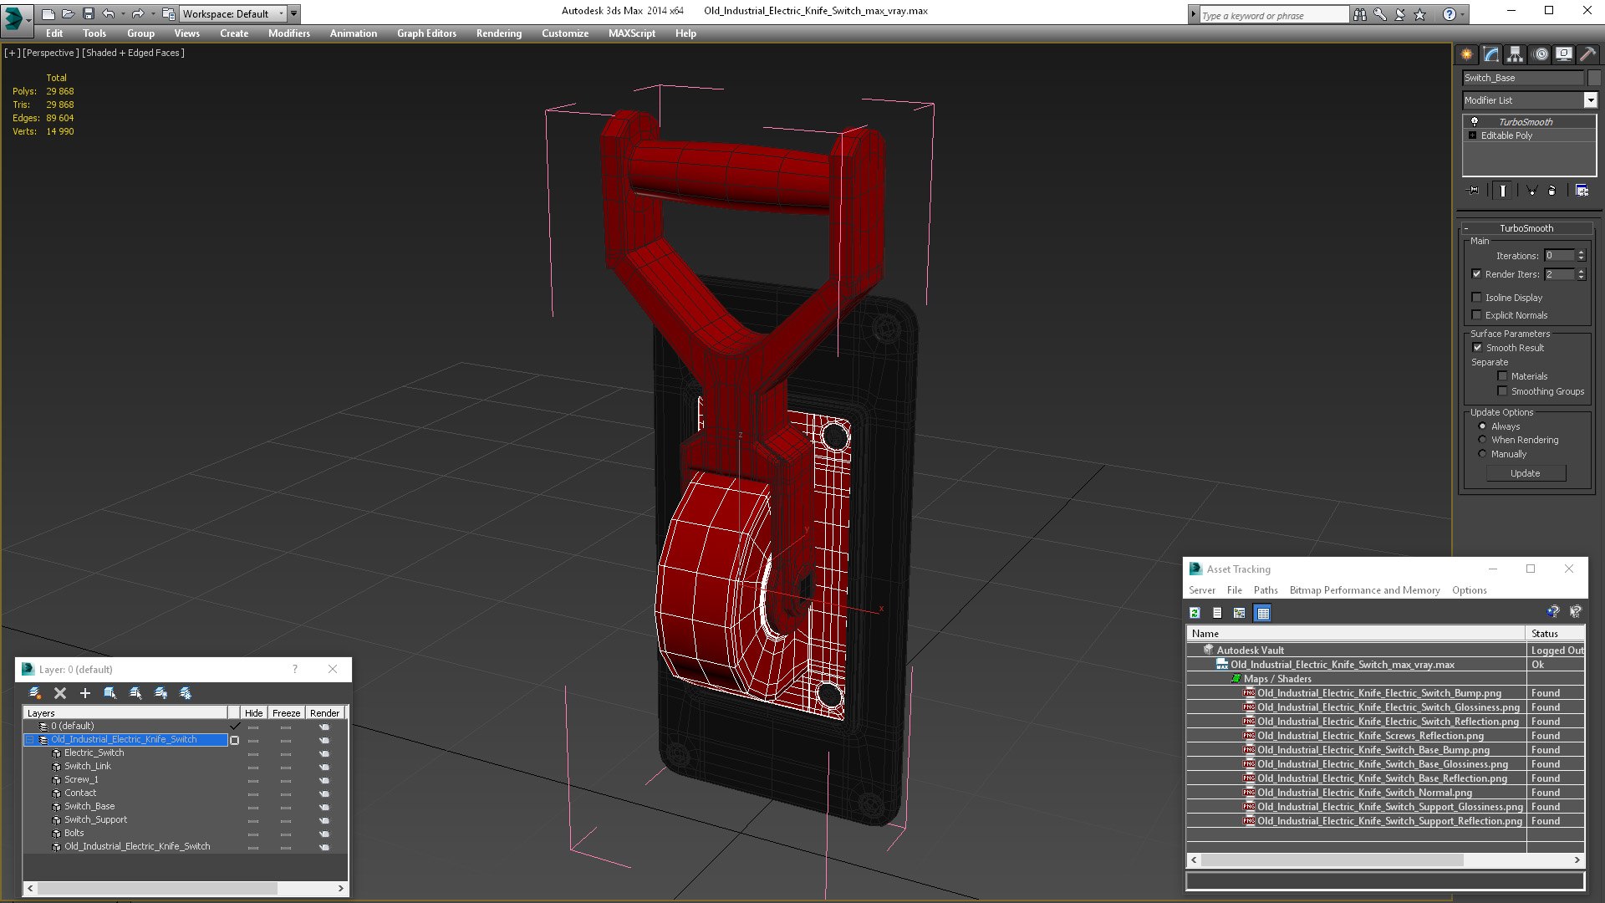Image resolution: width=1605 pixels, height=903 pixels.
Task: Click the Create New Layer icon
Action: 35,693
